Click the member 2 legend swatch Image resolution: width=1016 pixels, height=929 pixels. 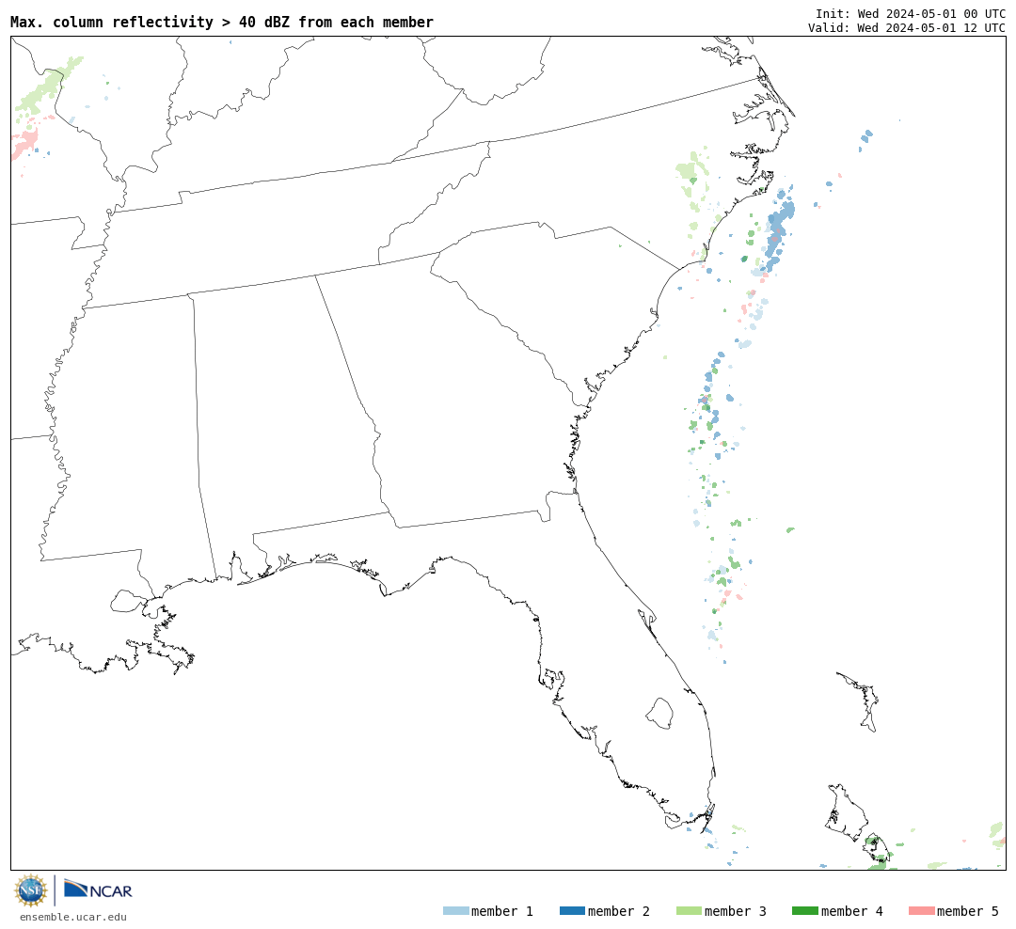click(x=572, y=911)
